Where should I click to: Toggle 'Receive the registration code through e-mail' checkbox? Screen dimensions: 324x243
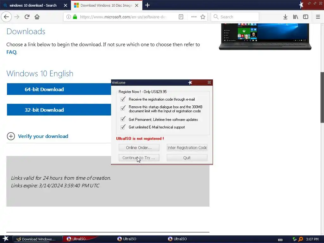(x=123, y=99)
